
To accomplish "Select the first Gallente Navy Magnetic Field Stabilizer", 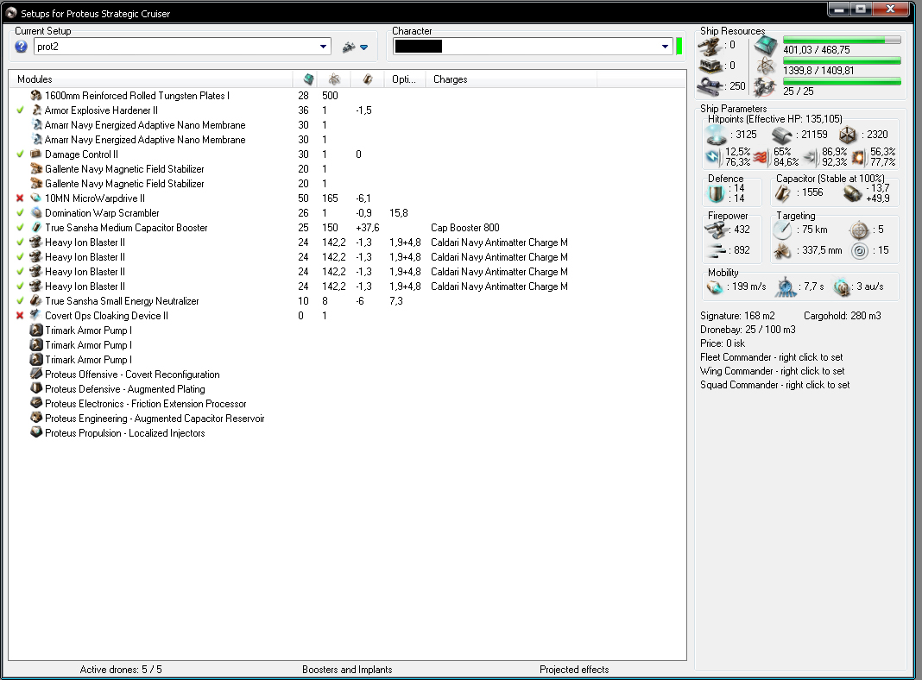I will point(124,168).
